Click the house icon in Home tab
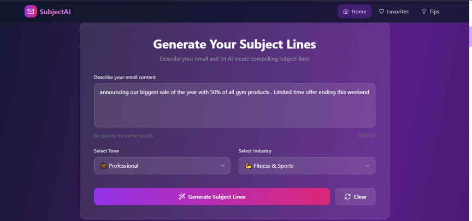This screenshot has width=472, height=221. point(346,11)
